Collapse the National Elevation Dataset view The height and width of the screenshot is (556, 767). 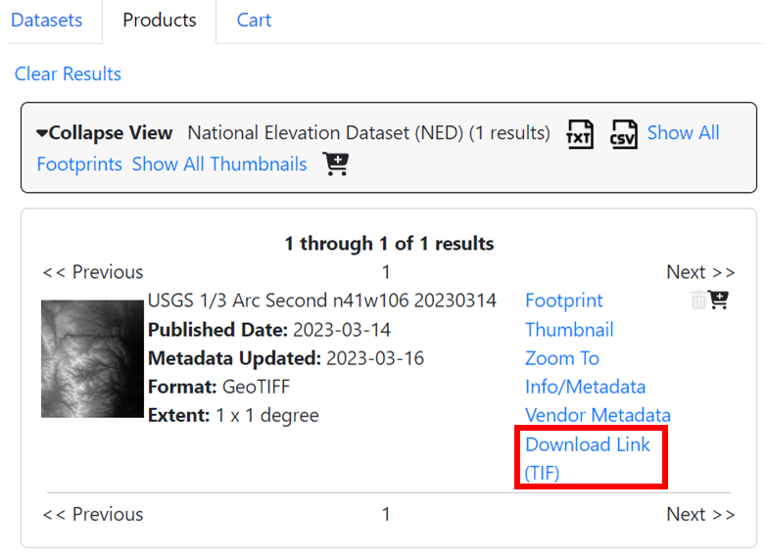105,133
